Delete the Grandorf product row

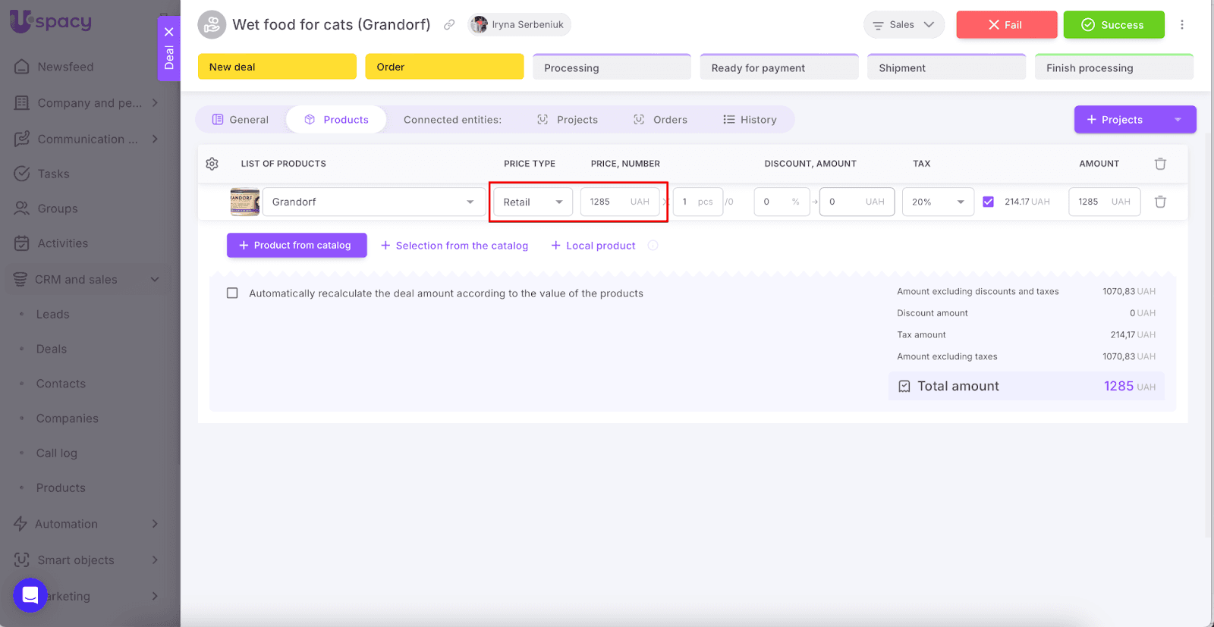[1160, 202]
